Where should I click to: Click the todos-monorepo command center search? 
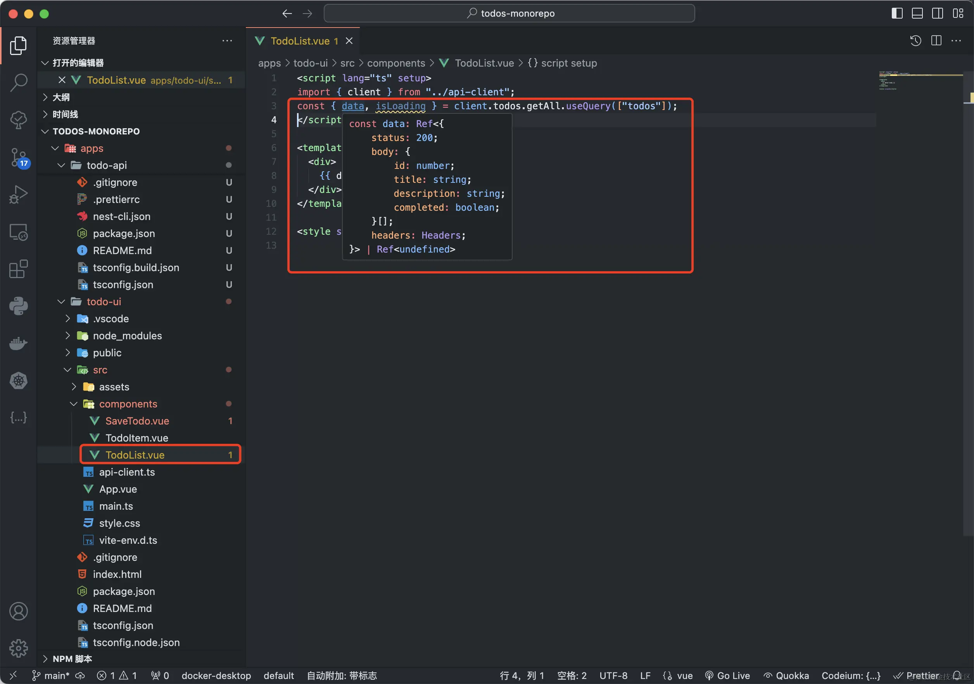click(x=509, y=14)
